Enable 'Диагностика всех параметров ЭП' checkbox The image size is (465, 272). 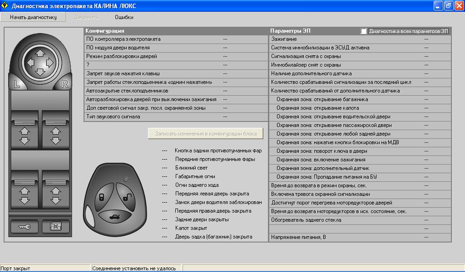pos(363,31)
